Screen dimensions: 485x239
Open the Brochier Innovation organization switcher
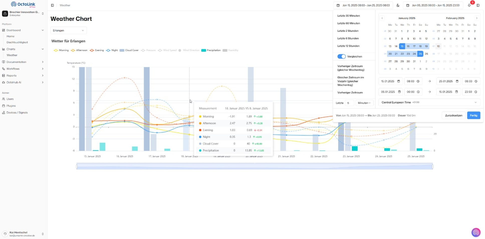pos(23,13)
